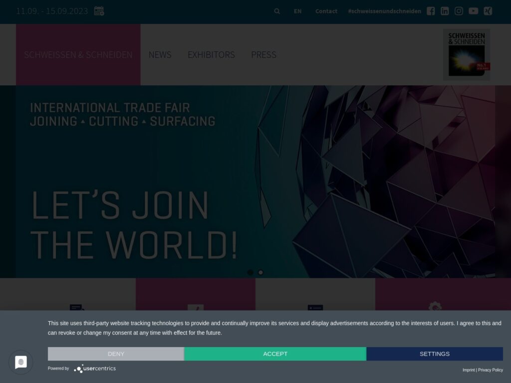Viewport: 511px width, 383px height.
Task: Switch language using the EN selector
Action: coord(297,11)
